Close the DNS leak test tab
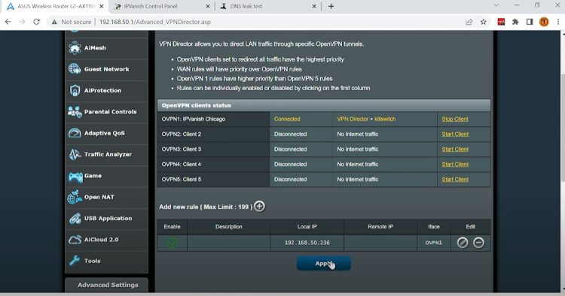565x296 pixels. point(314,7)
